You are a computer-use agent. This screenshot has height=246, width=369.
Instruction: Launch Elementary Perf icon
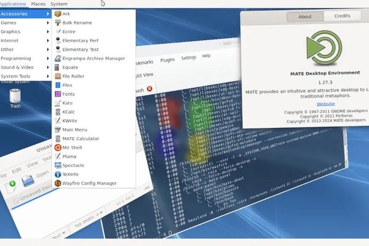click(58, 41)
